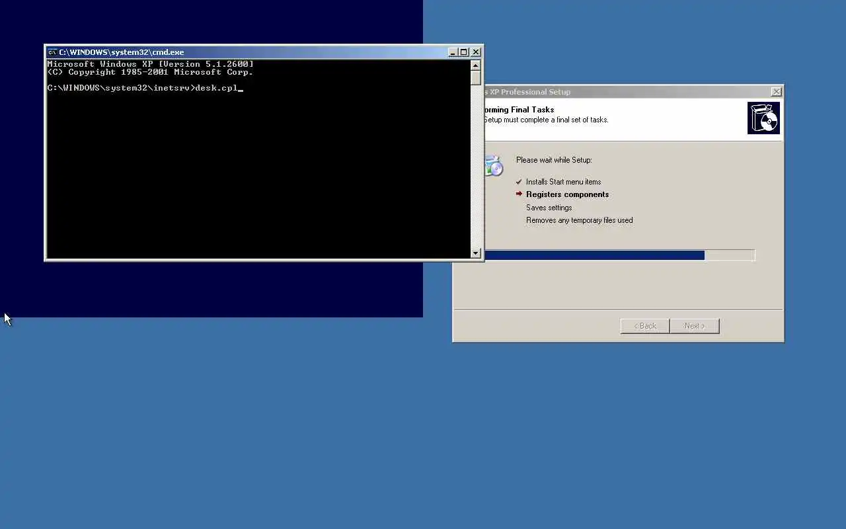Click the disabled Back button in Setup
Viewport: 846px width, 529px height.
645,326
